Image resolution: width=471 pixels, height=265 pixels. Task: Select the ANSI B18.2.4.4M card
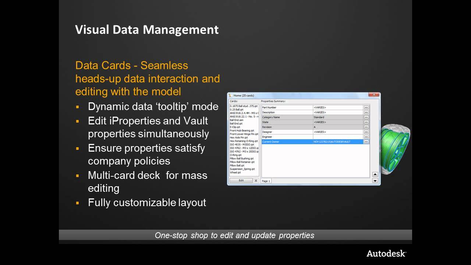tap(244, 113)
